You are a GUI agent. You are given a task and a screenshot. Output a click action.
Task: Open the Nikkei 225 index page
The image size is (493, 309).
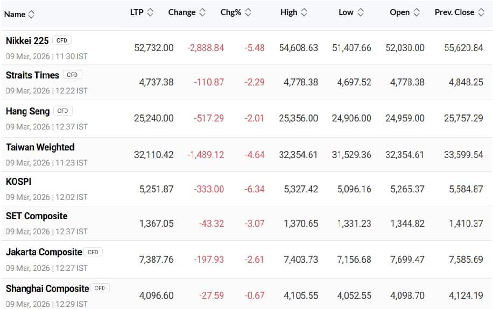27,41
